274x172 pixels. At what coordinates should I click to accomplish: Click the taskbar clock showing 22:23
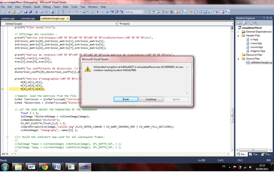pyautogui.click(x=262, y=167)
